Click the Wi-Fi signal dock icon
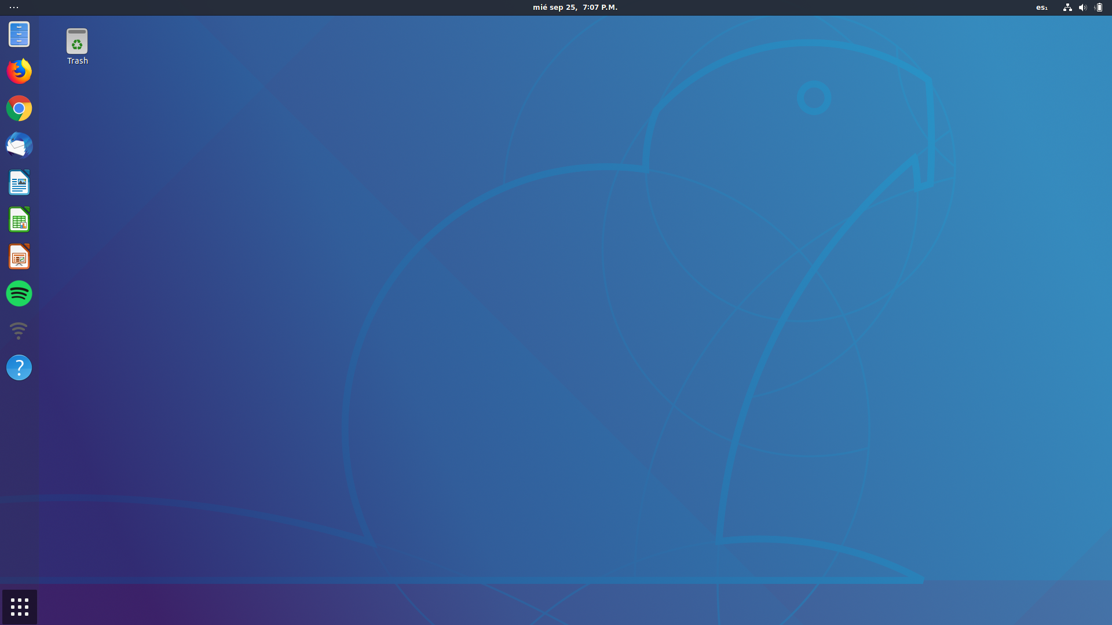Viewport: 1112px width, 625px height. pos(19,330)
